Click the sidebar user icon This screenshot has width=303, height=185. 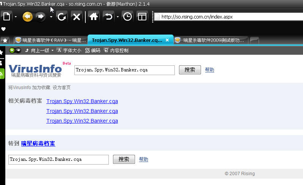click(x=1, y=63)
